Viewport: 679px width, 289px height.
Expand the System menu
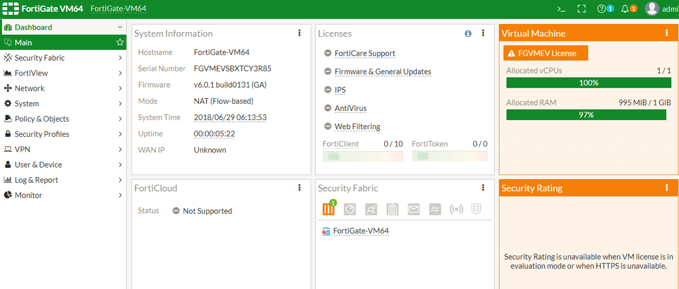[x=63, y=104]
